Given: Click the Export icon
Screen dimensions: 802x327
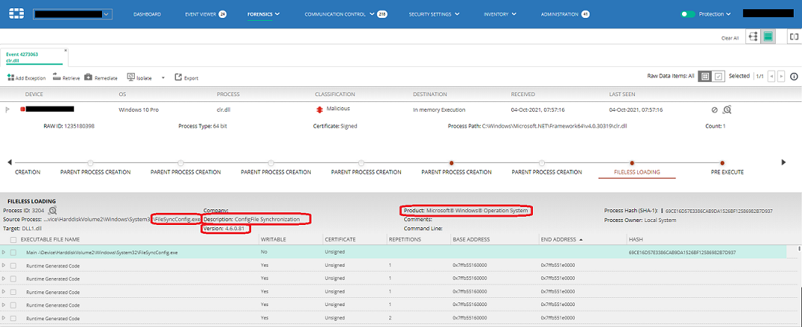Looking at the screenshot, I should [178, 77].
